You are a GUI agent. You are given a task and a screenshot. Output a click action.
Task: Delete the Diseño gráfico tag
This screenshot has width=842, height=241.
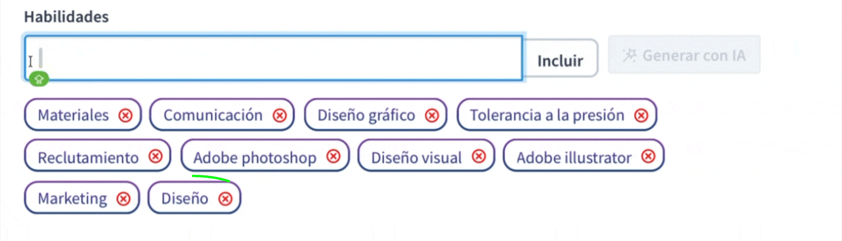pos(432,115)
